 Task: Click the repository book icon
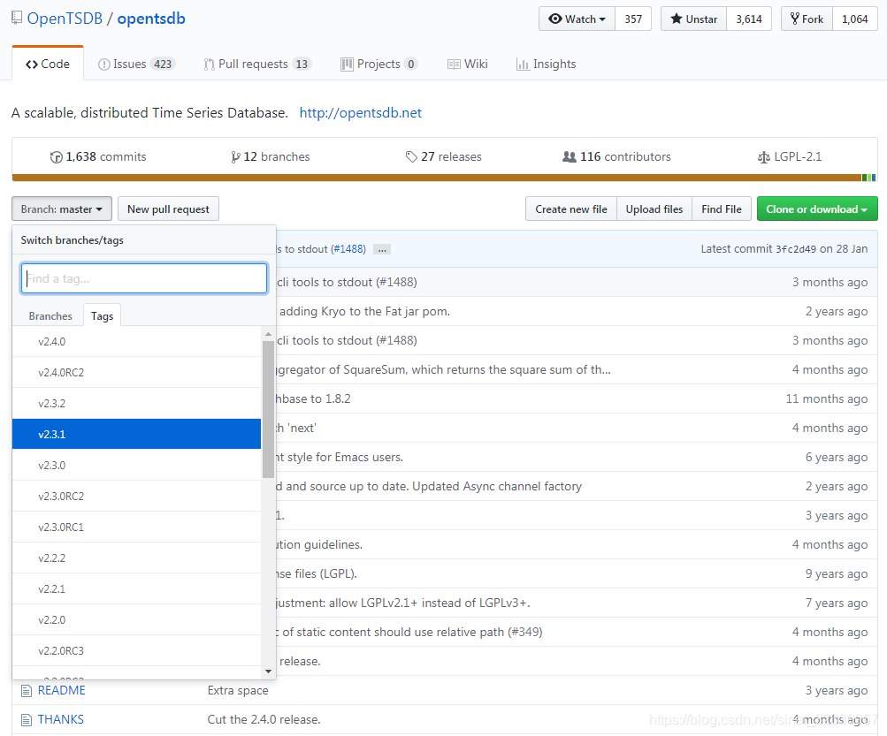pos(17,18)
